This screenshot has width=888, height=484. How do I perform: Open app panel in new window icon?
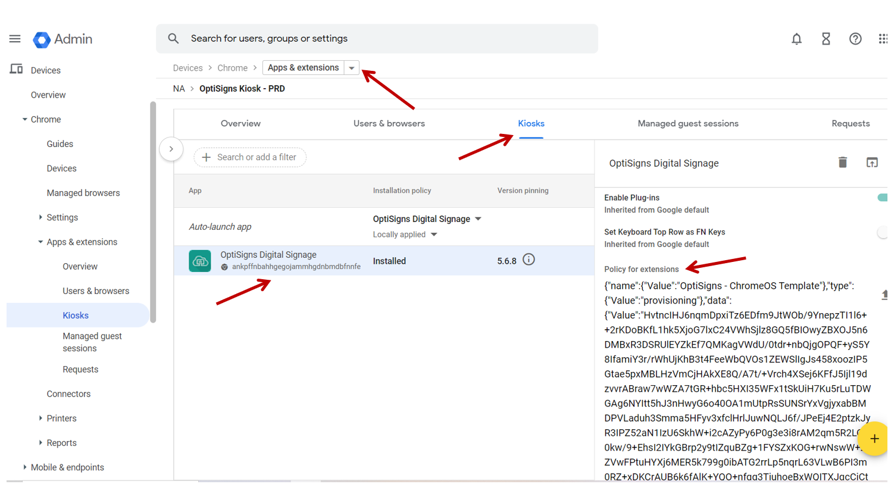click(872, 163)
